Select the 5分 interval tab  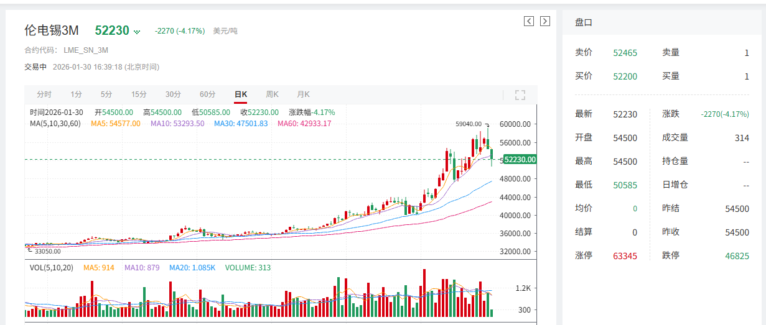tap(106, 94)
